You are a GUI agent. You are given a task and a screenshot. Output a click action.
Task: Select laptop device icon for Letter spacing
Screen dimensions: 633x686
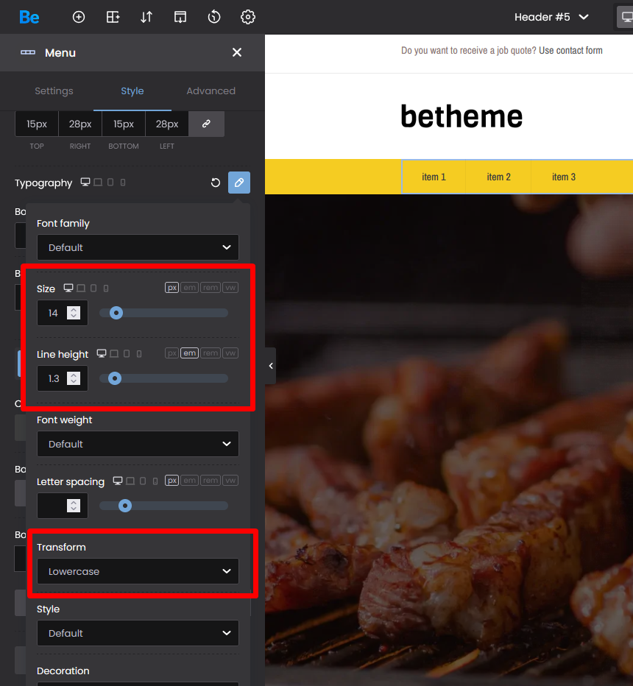click(130, 481)
